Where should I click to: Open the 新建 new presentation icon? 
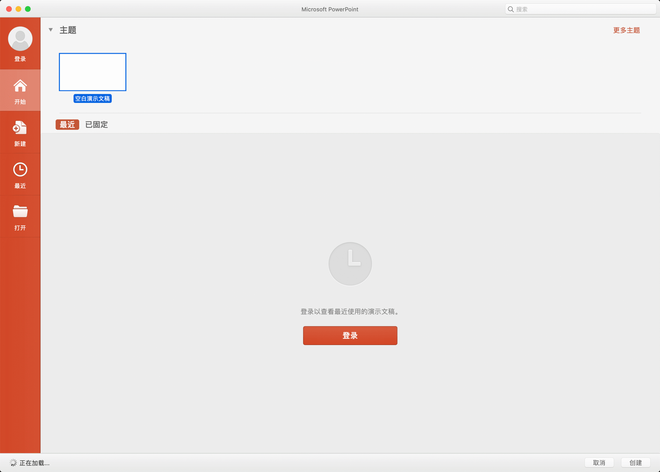pyautogui.click(x=20, y=128)
